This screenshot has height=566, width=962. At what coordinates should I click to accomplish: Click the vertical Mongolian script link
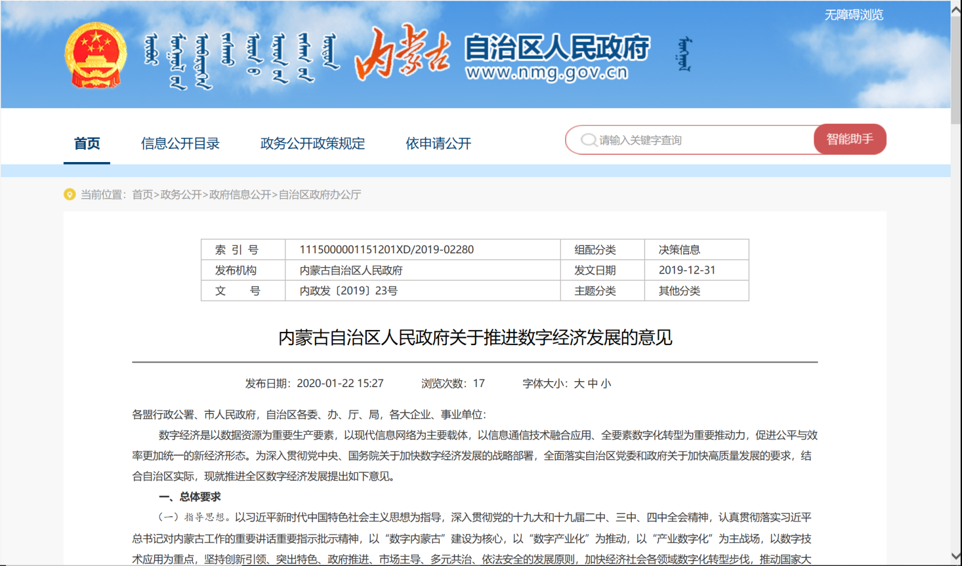[684, 55]
